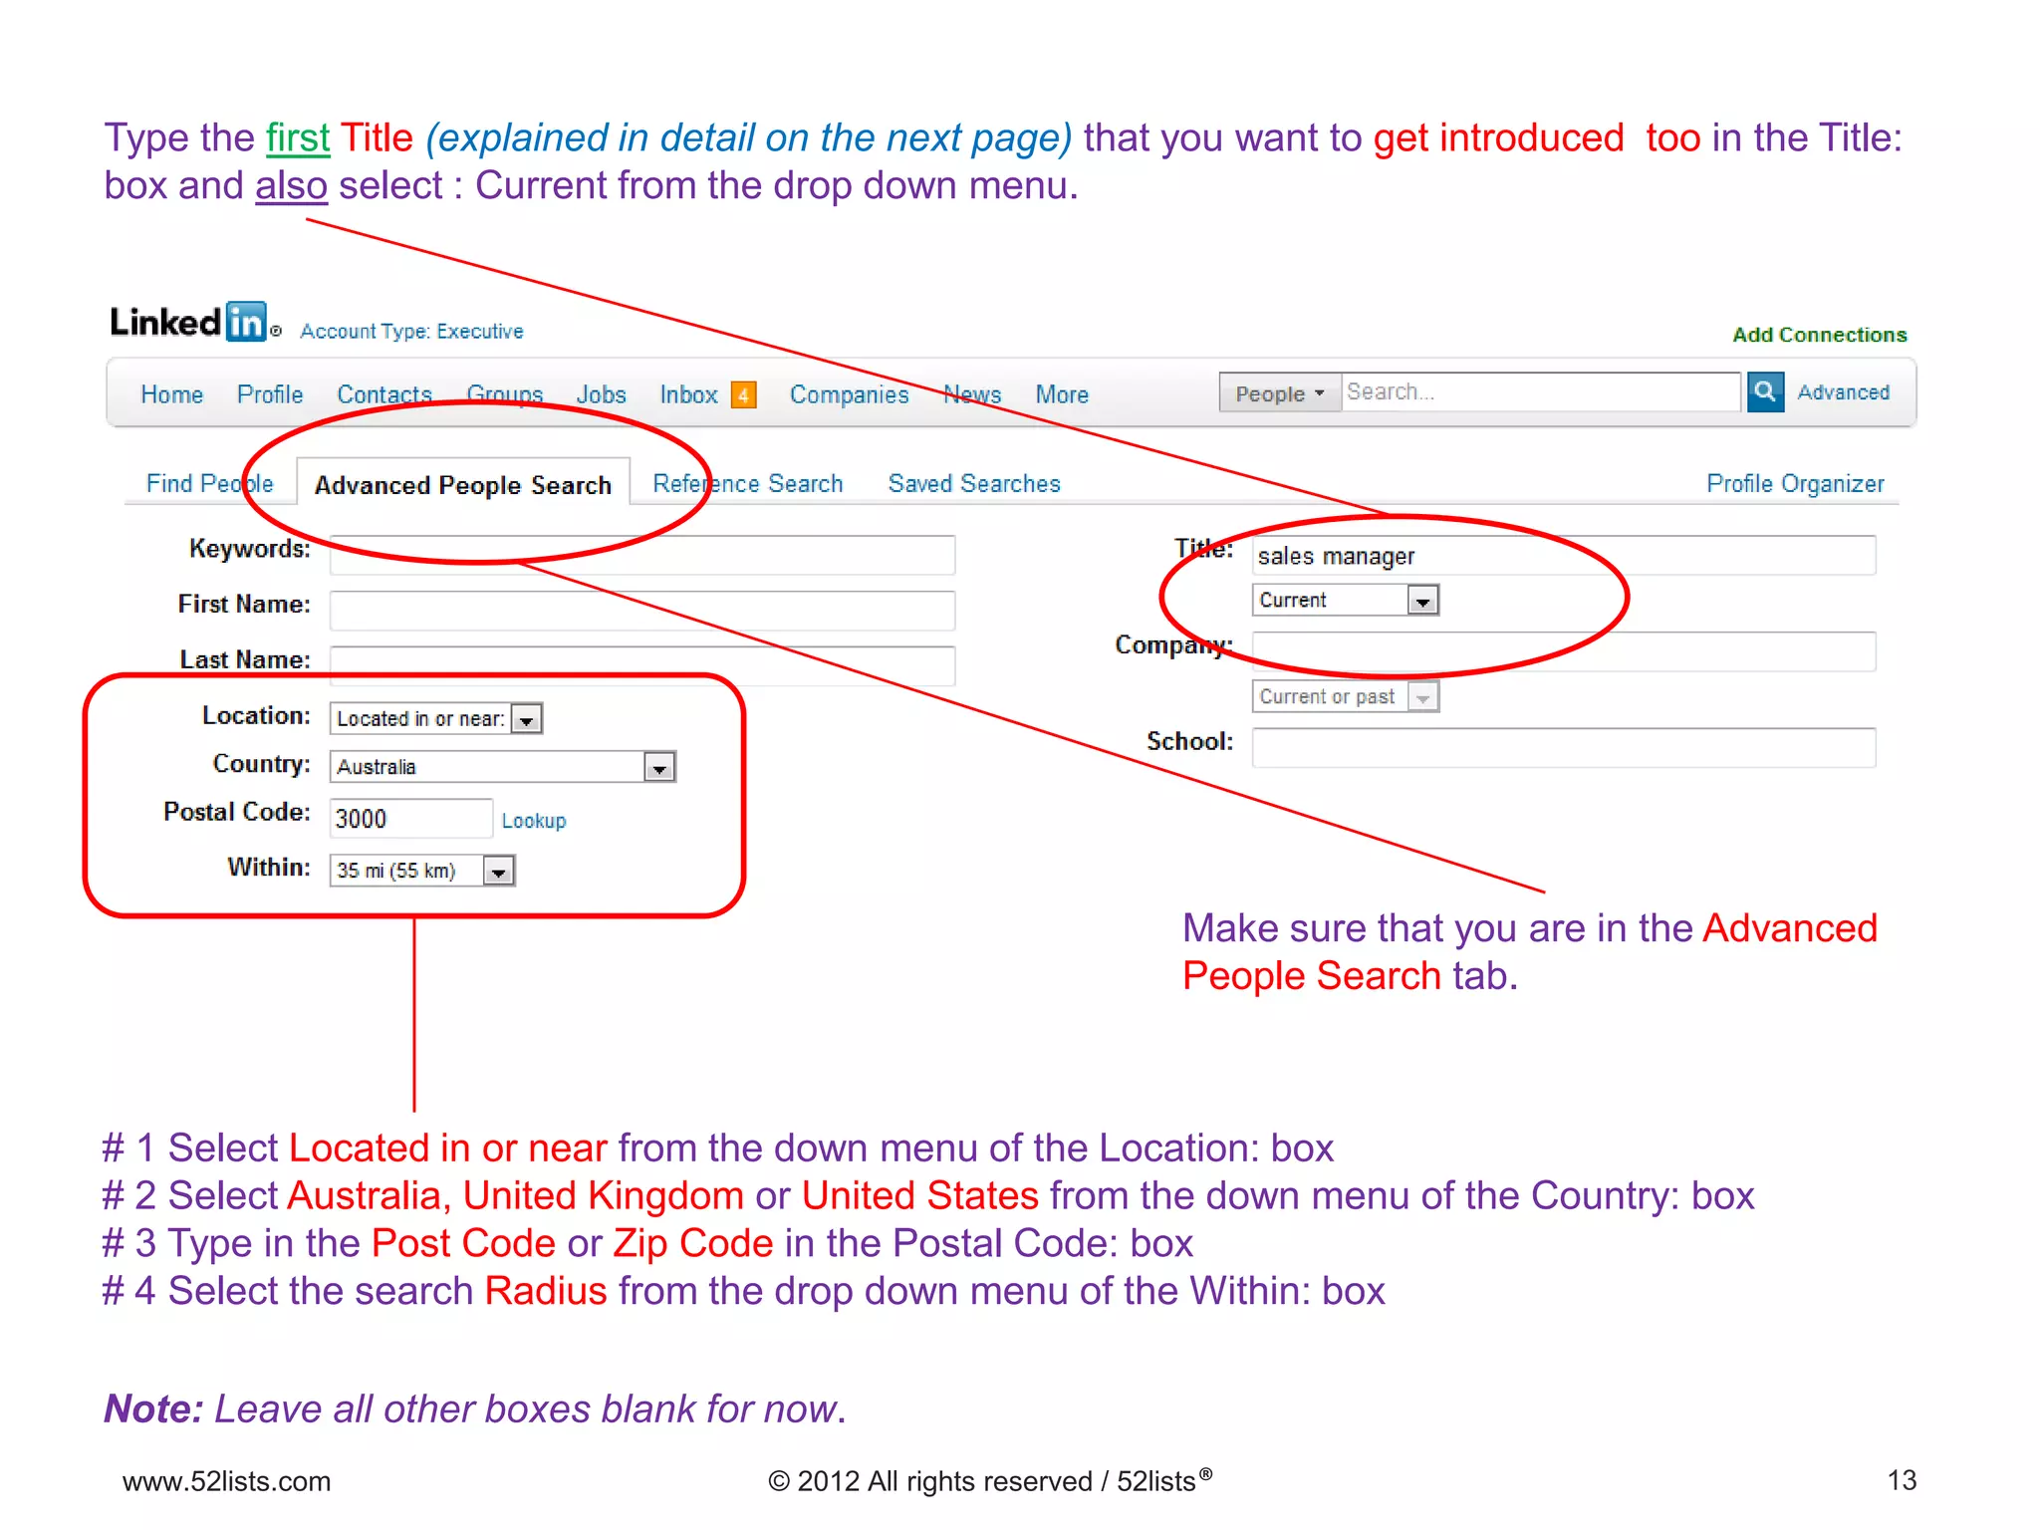The image size is (2040, 1530).
Task: Click the Lookup link beside Postal Code
Action: (533, 821)
